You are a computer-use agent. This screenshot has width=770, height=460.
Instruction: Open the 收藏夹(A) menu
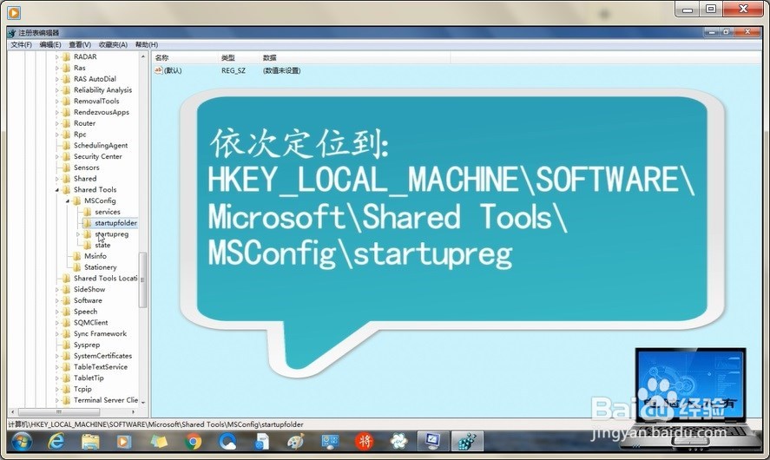tap(113, 44)
